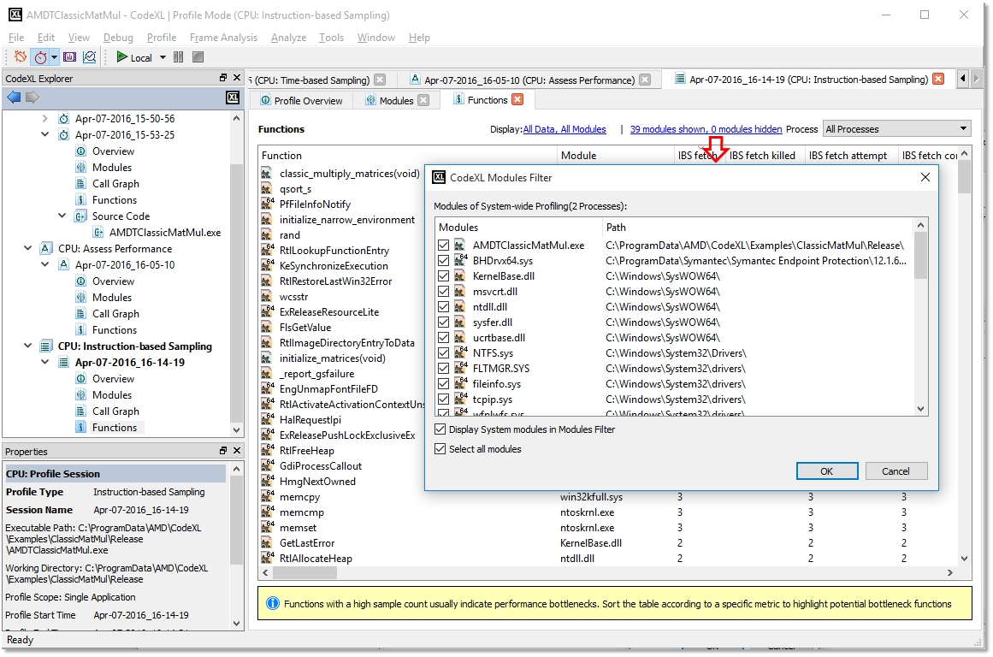Float the Properties panel

223,451
